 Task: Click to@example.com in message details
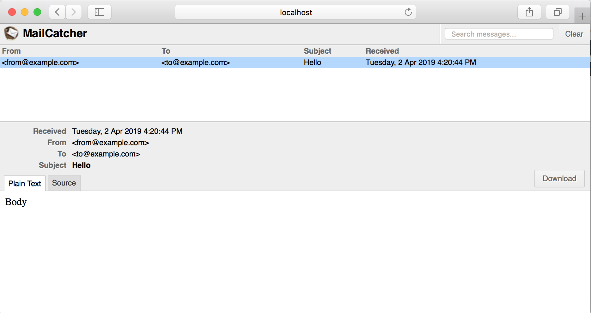[x=106, y=154]
